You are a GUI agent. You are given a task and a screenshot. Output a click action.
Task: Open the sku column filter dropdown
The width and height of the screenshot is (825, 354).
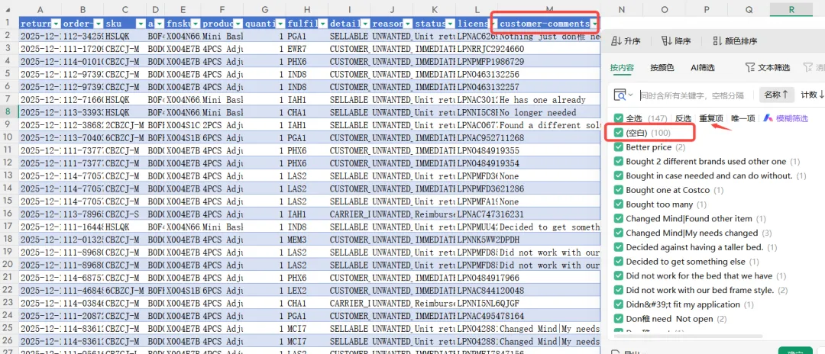click(x=141, y=24)
